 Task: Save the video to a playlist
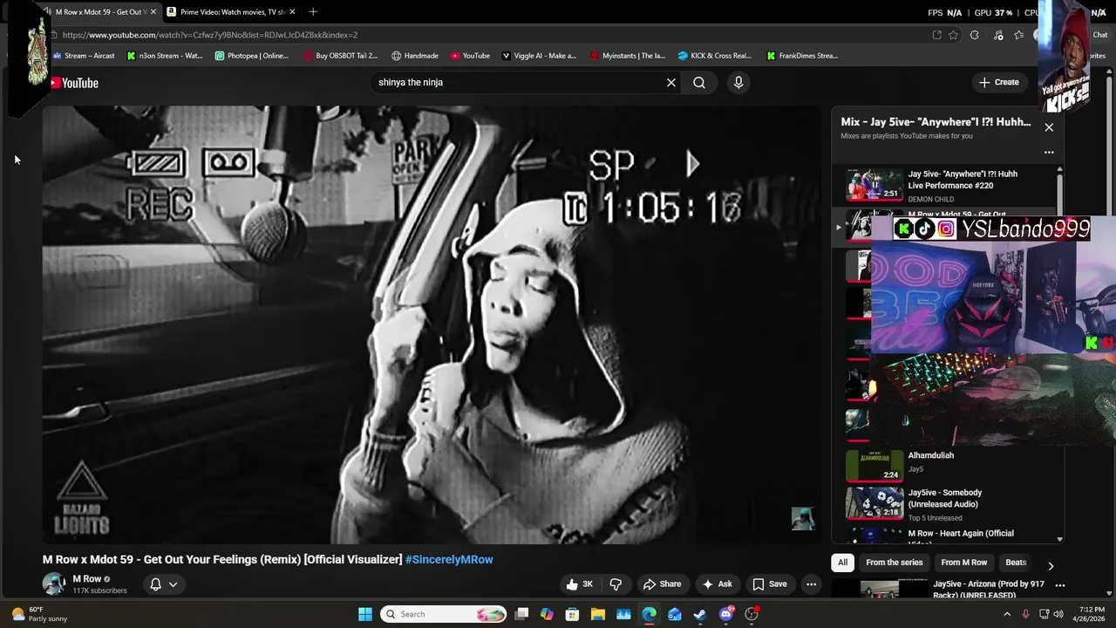770,584
